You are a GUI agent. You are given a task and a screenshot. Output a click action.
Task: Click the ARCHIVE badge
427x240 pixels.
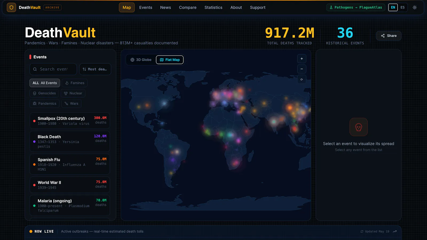(x=52, y=7)
